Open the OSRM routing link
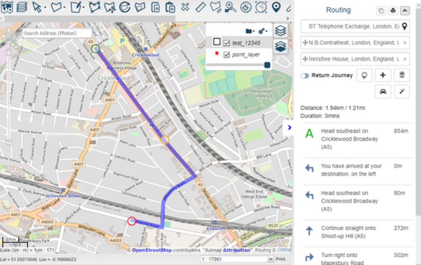The width and height of the screenshot is (421, 265). [284, 250]
